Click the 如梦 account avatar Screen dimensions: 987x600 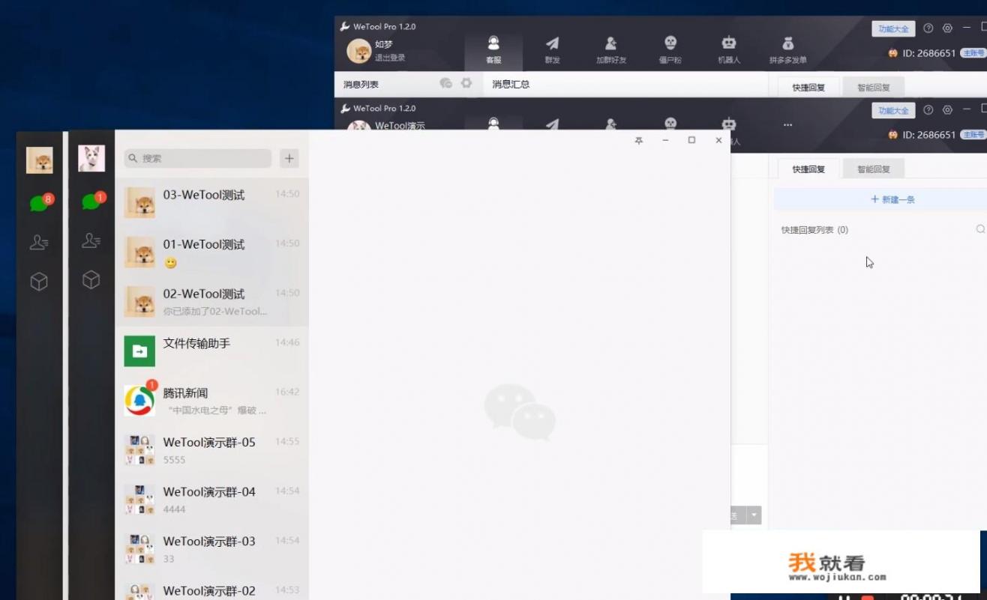tap(358, 51)
